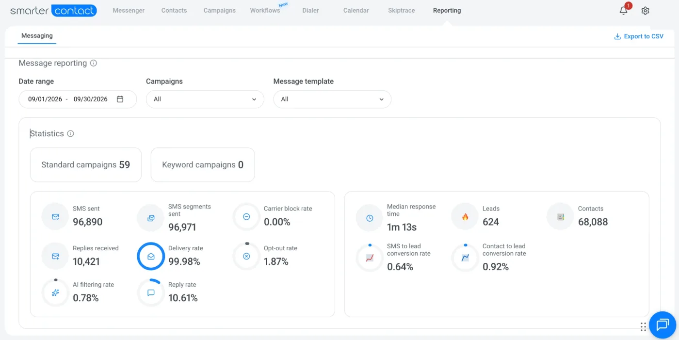The height and width of the screenshot is (340, 679).
Task: Open Skiptrace in top navigation
Action: 402,10
